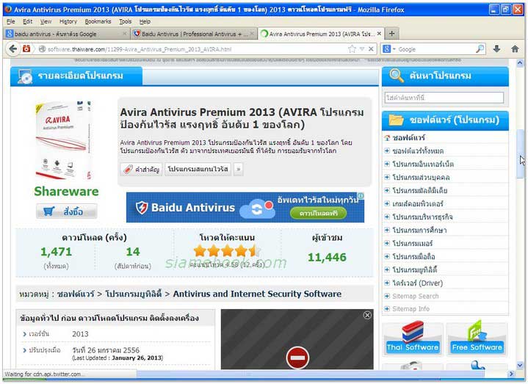Open a new tab with plus button
528x384 pixels.
pyautogui.click(x=391, y=33)
